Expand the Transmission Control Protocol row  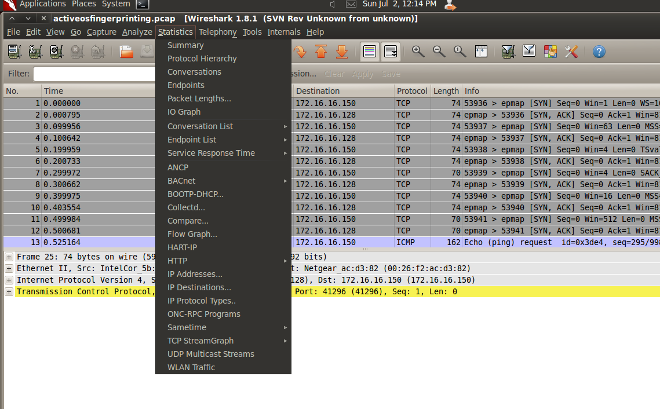click(9, 291)
